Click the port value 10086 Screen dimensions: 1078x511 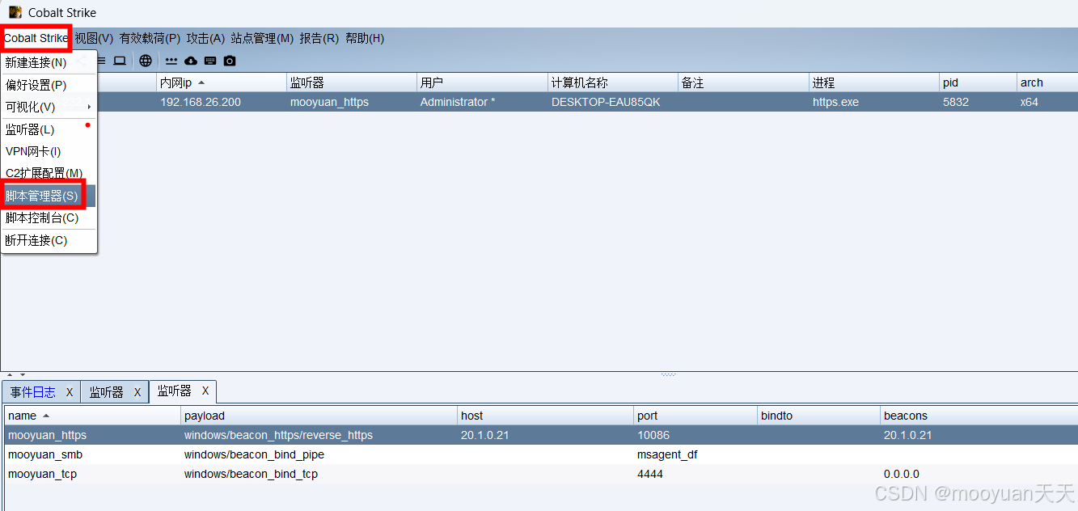653,435
